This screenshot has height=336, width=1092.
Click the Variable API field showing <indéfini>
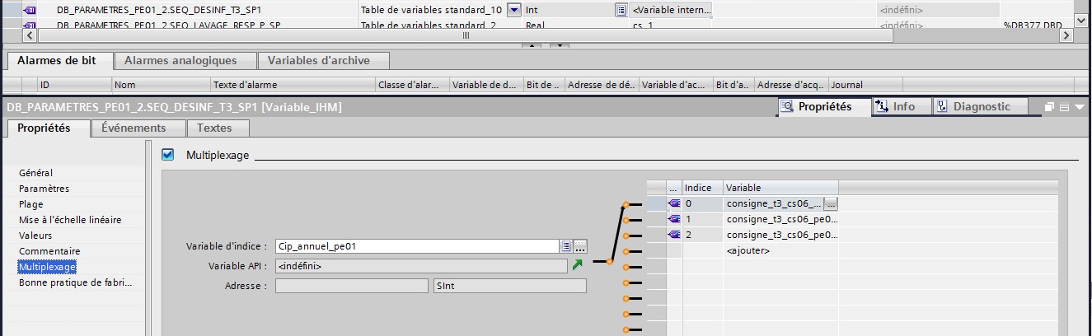pos(421,266)
